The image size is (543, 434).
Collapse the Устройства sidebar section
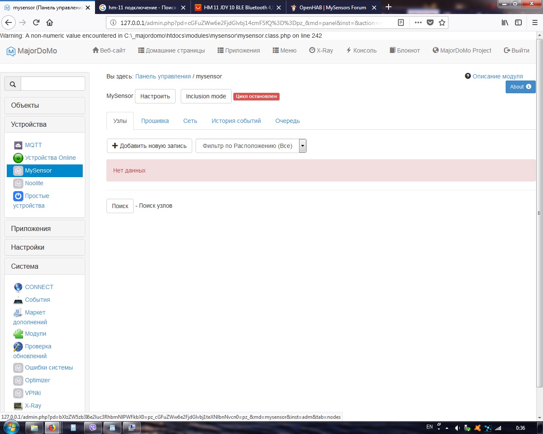coord(45,125)
